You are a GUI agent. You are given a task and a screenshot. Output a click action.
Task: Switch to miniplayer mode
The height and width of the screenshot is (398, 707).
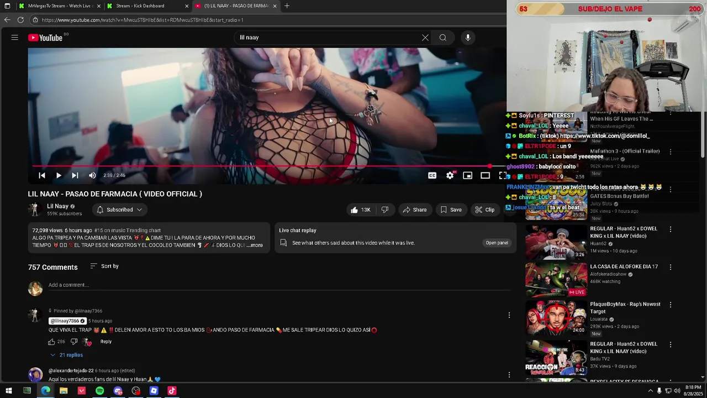tap(467, 175)
